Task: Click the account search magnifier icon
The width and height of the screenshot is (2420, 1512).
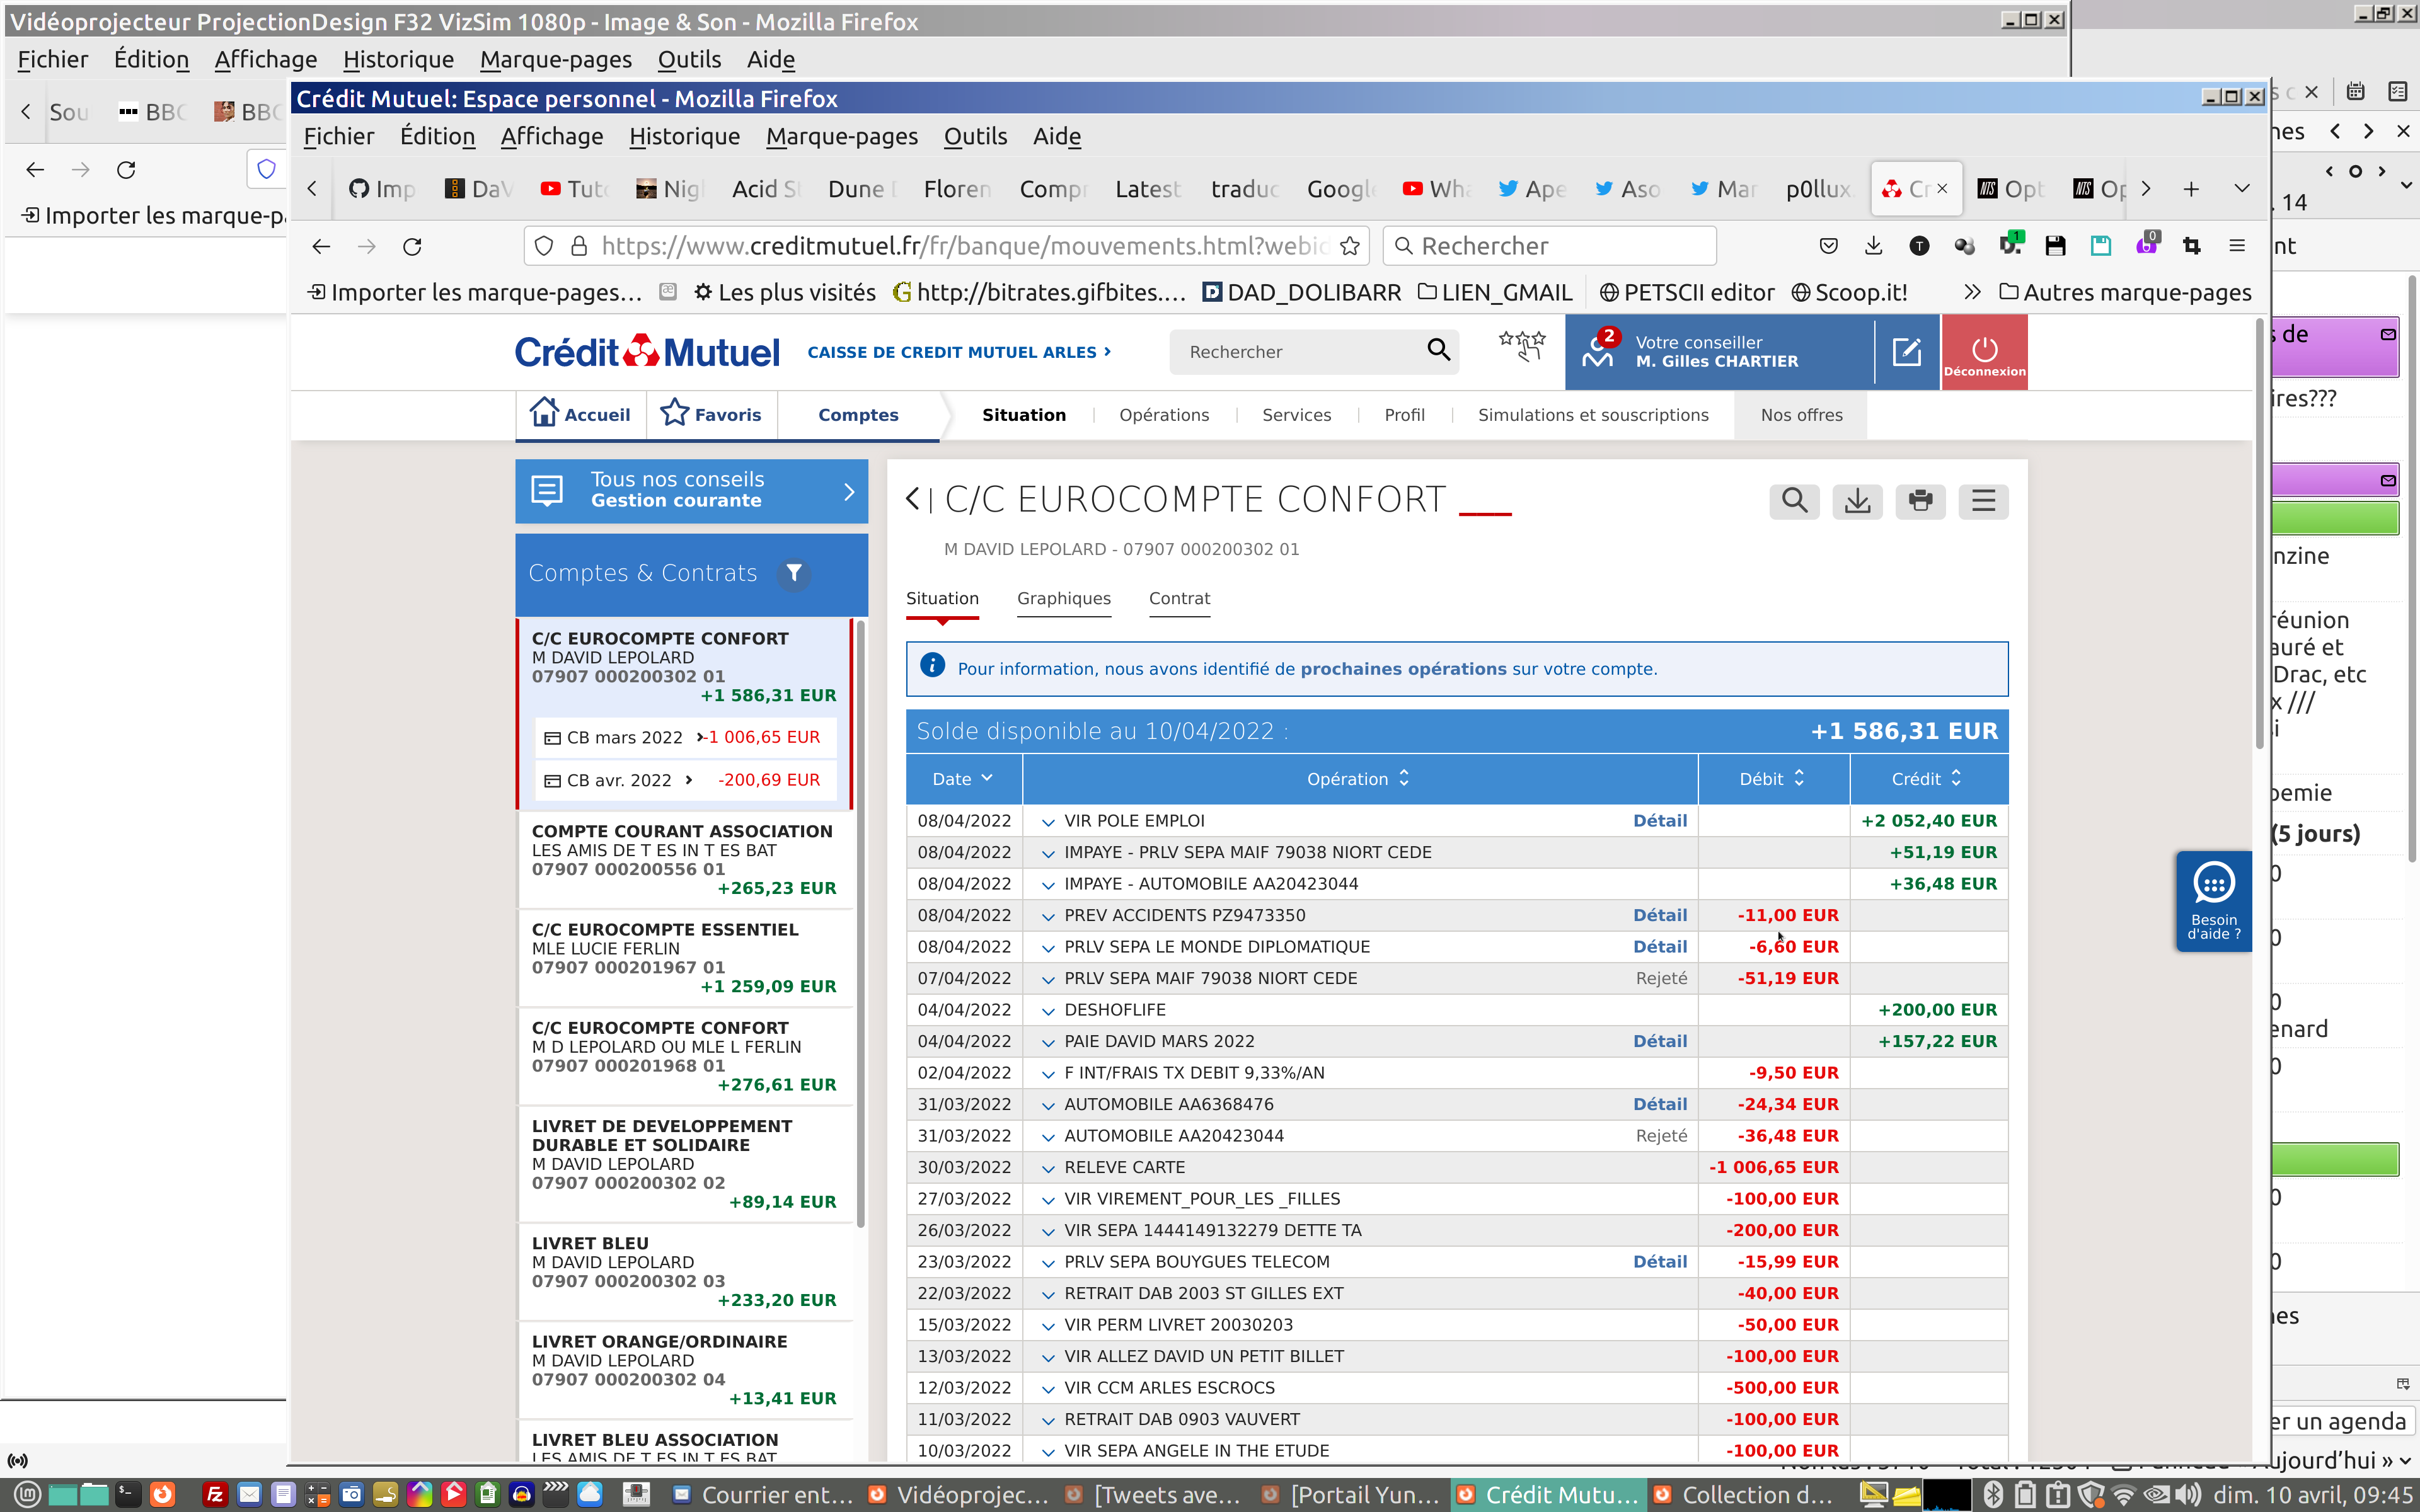Action: (1794, 501)
